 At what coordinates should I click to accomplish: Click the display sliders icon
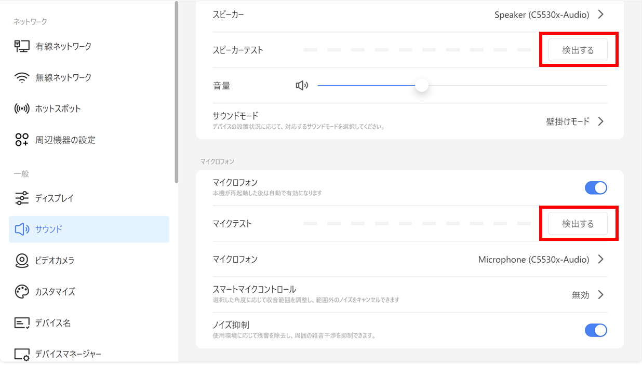click(x=22, y=198)
